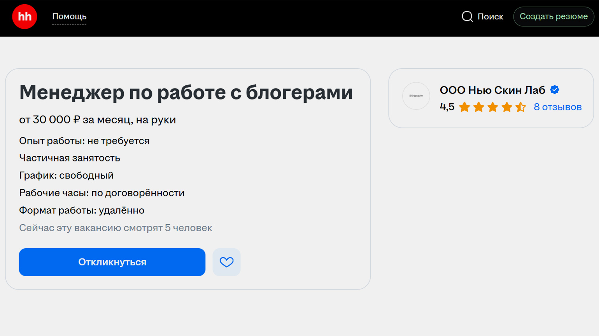
Task: Click the blue verified checkmark badge
Action: click(x=555, y=90)
